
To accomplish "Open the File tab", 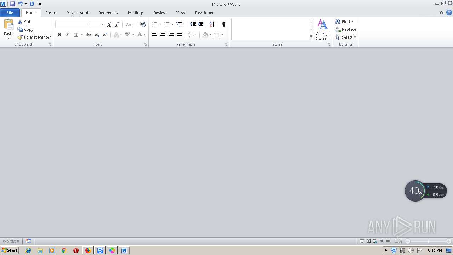I will point(10,13).
